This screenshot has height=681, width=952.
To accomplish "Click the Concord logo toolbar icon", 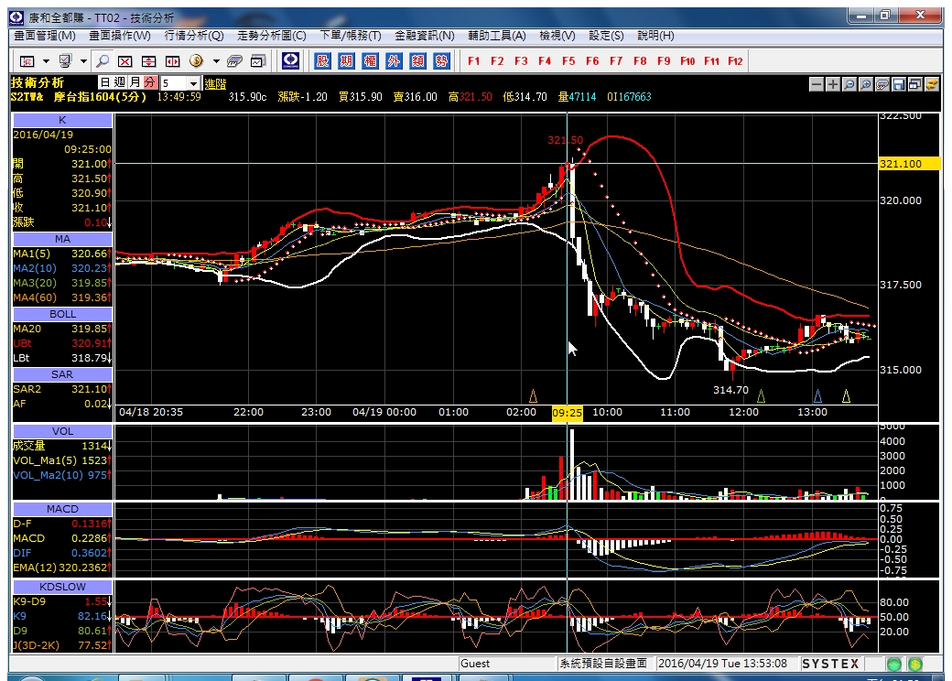I will pyautogui.click(x=291, y=60).
